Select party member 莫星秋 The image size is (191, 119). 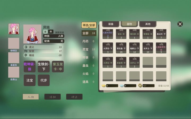tap(14, 58)
